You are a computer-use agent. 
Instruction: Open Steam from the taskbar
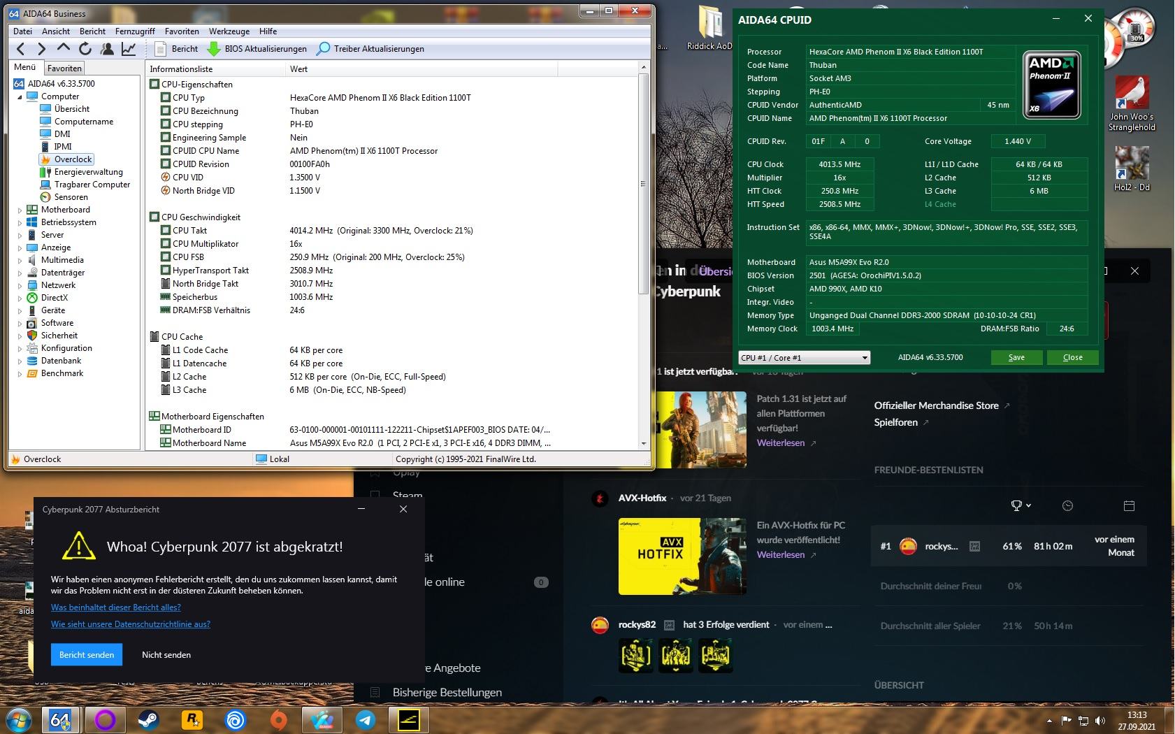(x=147, y=719)
